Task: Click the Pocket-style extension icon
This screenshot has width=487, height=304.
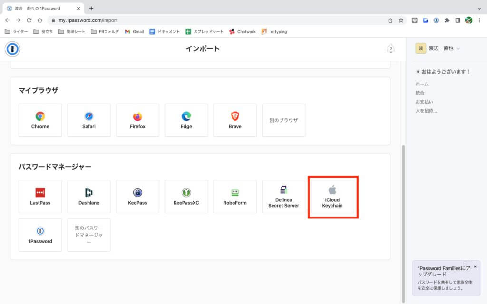Action: [414, 20]
